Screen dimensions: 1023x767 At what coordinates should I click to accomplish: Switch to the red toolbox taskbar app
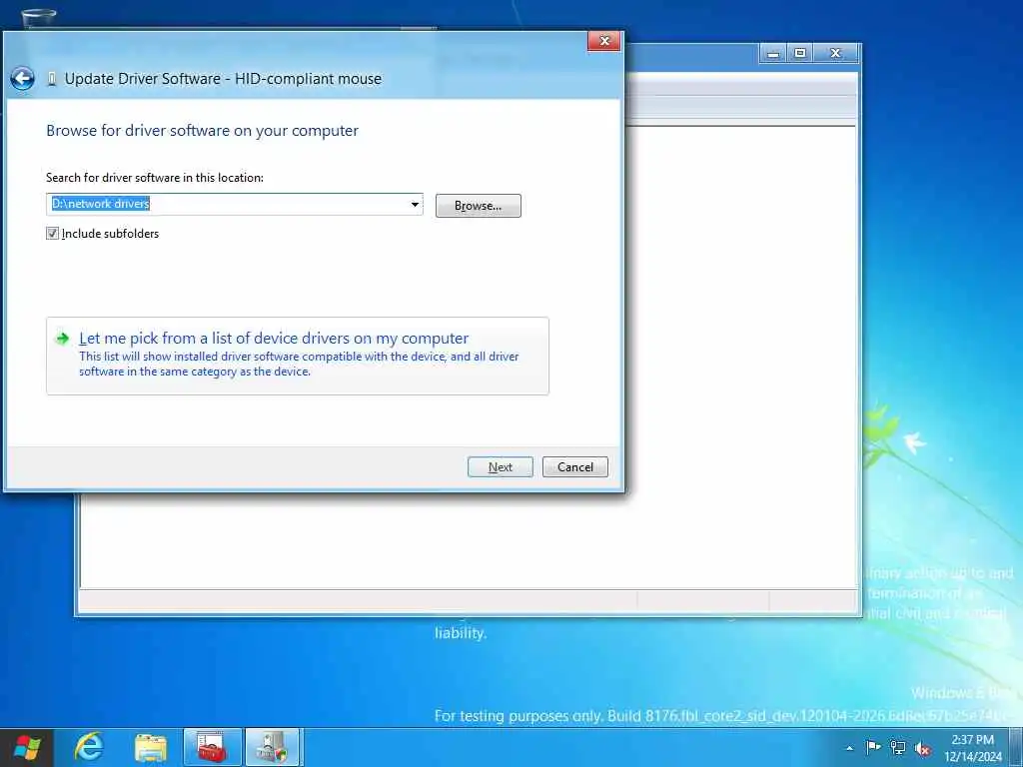click(x=212, y=747)
